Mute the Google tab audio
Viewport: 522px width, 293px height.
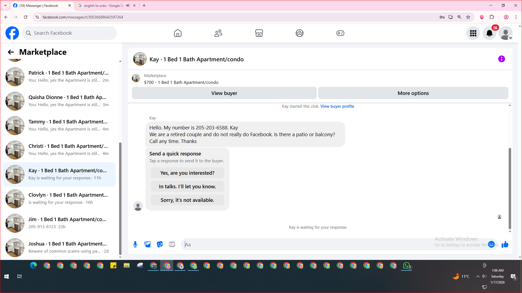128,5
